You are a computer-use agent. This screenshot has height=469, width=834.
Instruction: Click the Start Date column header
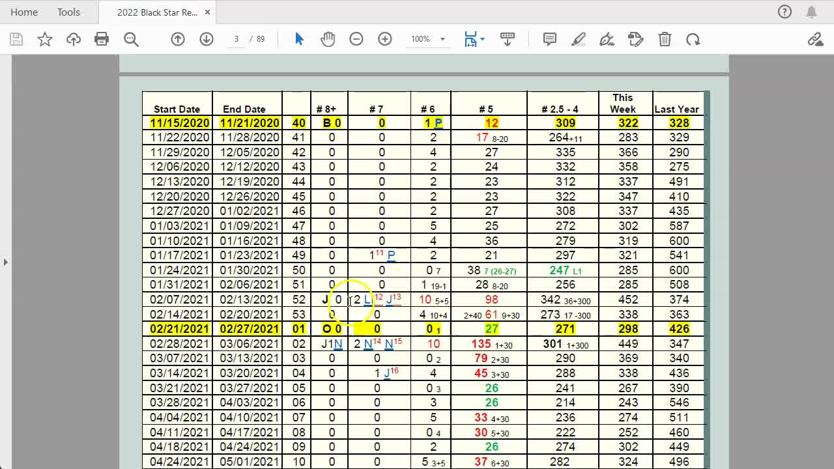[x=177, y=109]
